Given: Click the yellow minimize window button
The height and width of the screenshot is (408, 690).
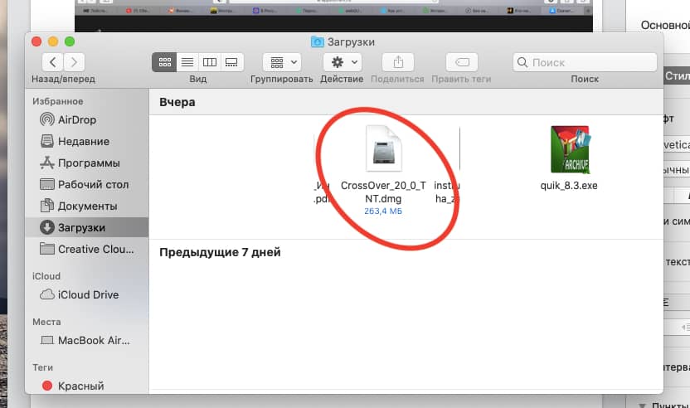Looking at the screenshot, I should (53, 41).
